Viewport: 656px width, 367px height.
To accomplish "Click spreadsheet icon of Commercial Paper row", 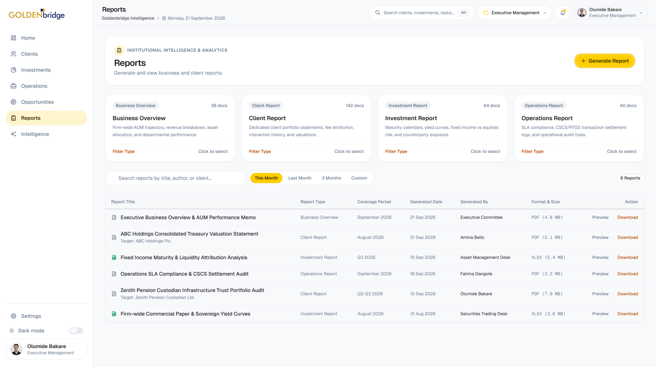I will (114, 314).
